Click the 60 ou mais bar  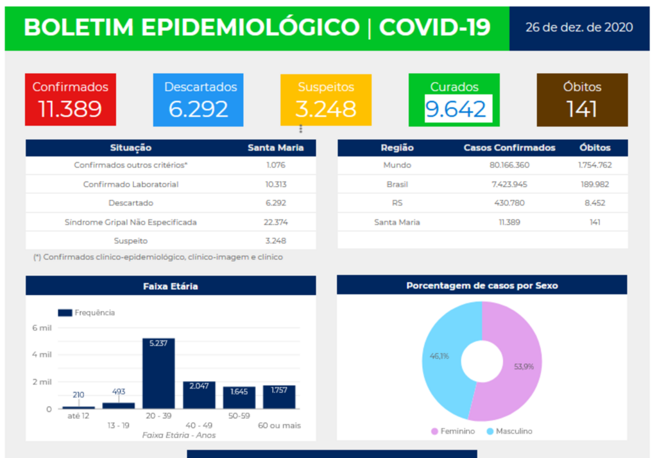coord(279,398)
